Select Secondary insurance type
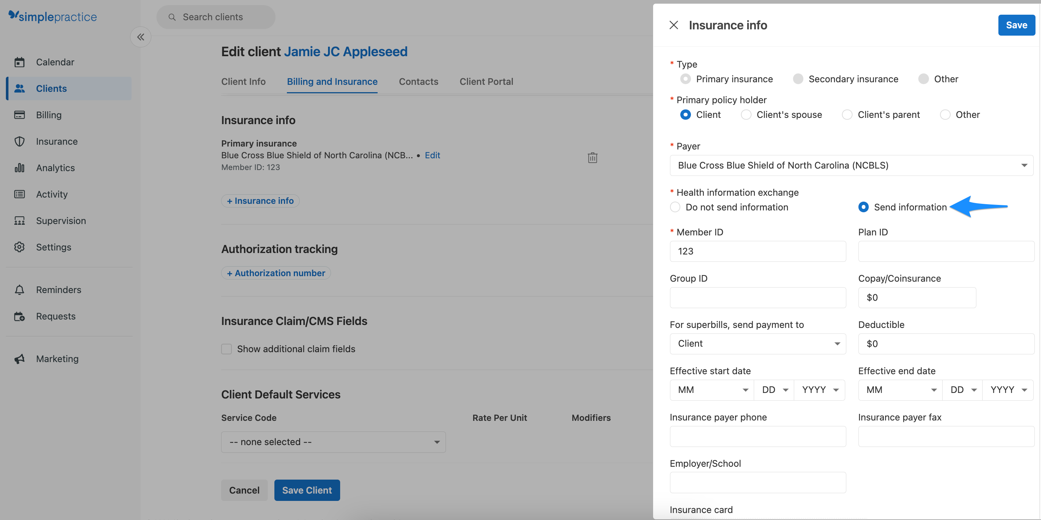 pyautogui.click(x=798, y=79)
